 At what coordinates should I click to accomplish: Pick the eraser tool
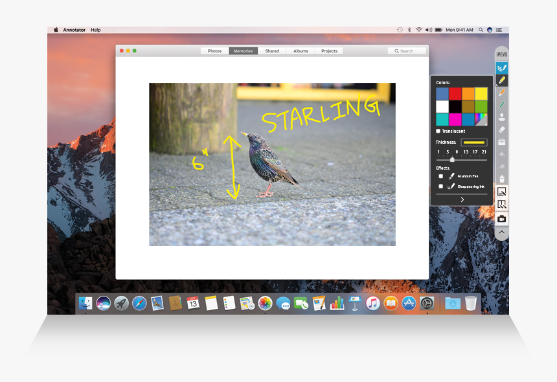tap(501, 129)
